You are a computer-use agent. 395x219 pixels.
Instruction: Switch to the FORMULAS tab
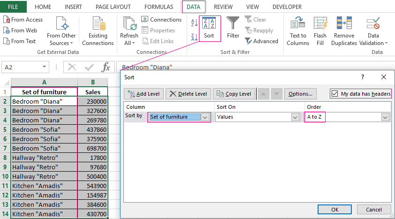pos(159,7)
